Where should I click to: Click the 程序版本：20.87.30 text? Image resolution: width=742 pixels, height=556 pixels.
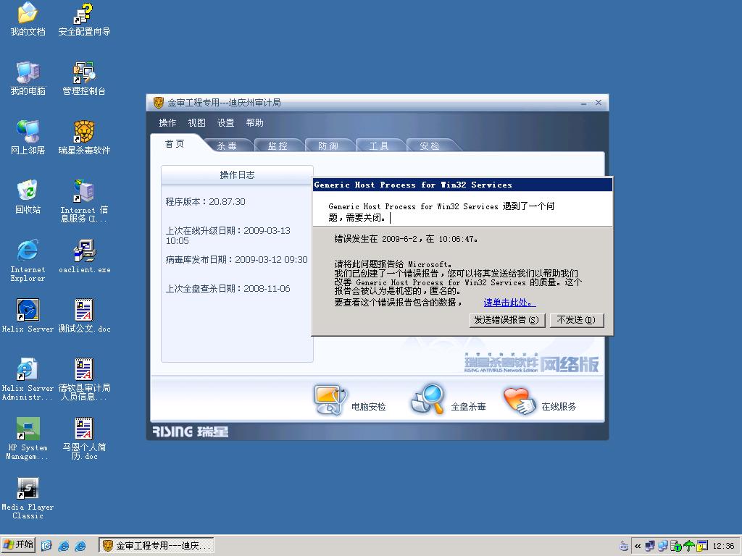pyautogui.click(x=205, y=201)
